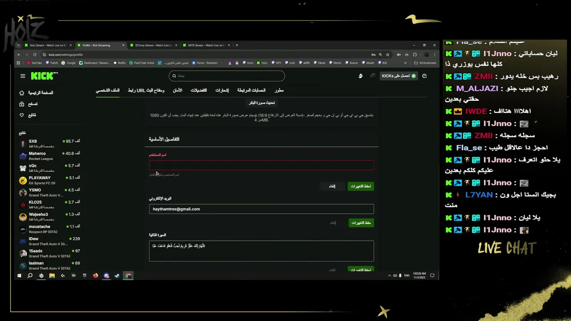Show hidden system tray icons chevron
Screen dimensions: 571x321
point(390,276)
